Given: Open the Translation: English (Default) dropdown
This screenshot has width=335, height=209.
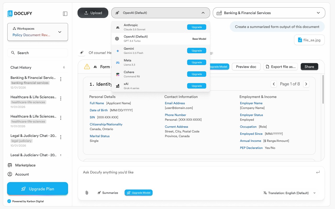Looking at the screenshot, I should 289,193.
